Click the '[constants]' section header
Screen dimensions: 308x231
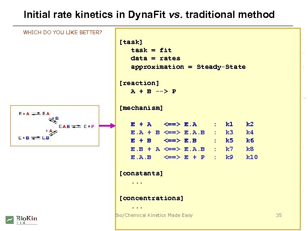[x=141, y=173]
